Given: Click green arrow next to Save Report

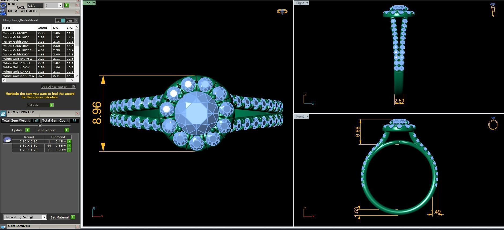Looking at the screenshot, I should click(x=67, y=130).
